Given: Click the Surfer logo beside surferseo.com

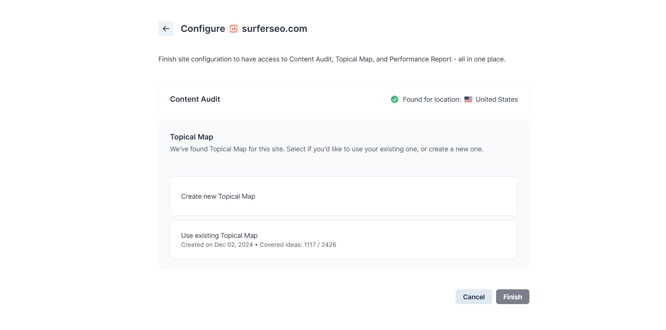Looking at the screenshot, I should click(x=233, y=28).
